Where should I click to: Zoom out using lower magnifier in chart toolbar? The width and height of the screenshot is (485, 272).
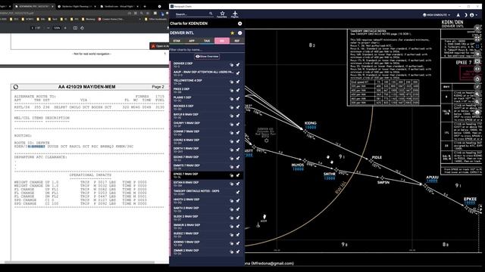477,101
